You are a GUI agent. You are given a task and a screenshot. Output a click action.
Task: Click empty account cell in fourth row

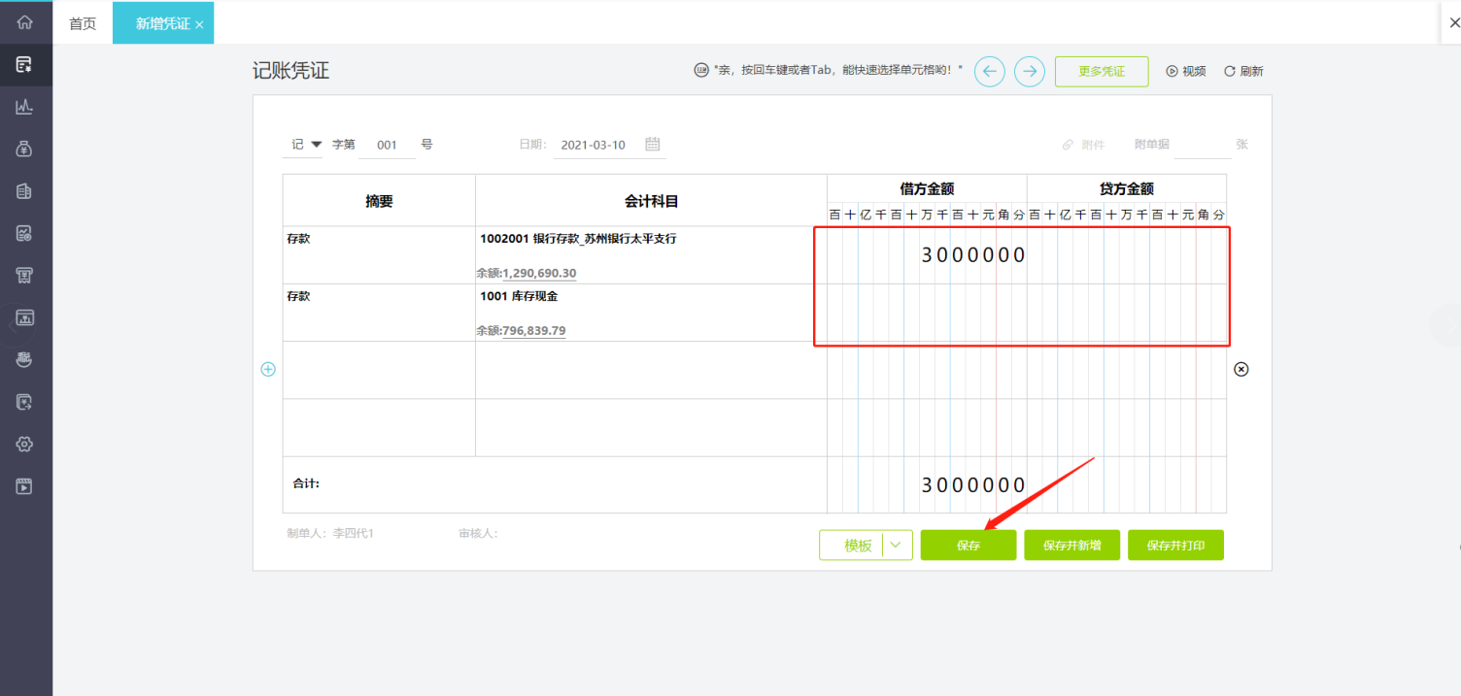(x=651, y=427)
